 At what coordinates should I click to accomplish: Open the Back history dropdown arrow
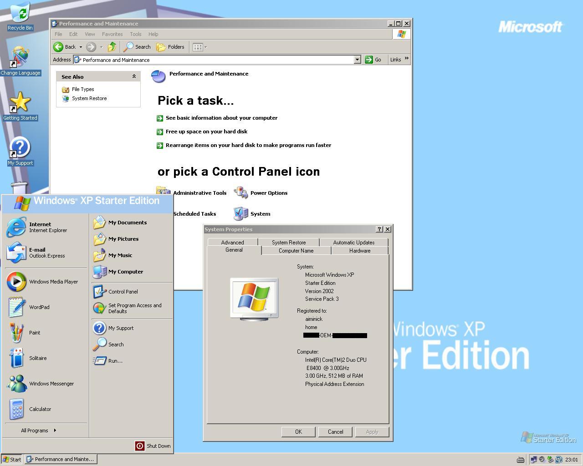[x=81, y=47]
